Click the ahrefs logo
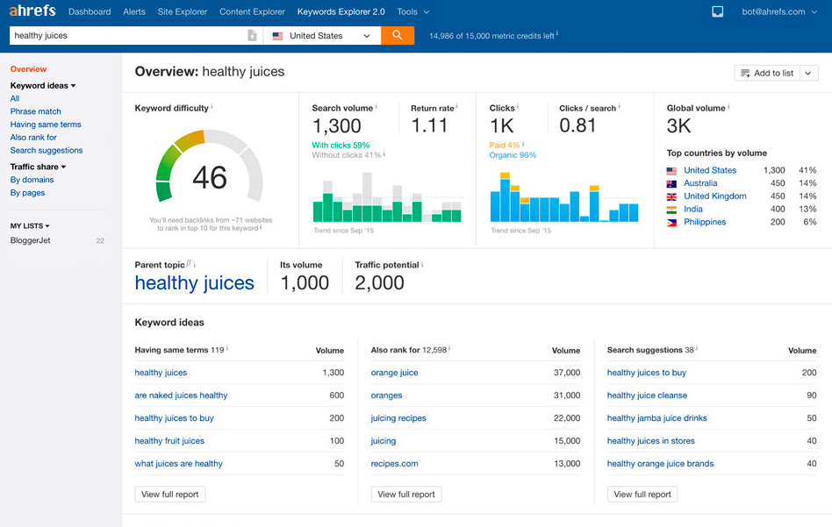Screen dimensions: 832x527 (32, 11)
